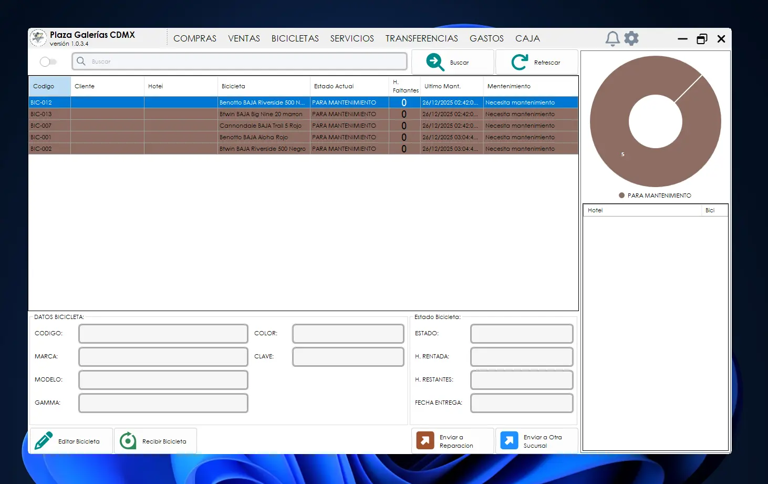Open settings with the gear icon
The width and height of the screenshot is (768, 484).
pos(631,38)
